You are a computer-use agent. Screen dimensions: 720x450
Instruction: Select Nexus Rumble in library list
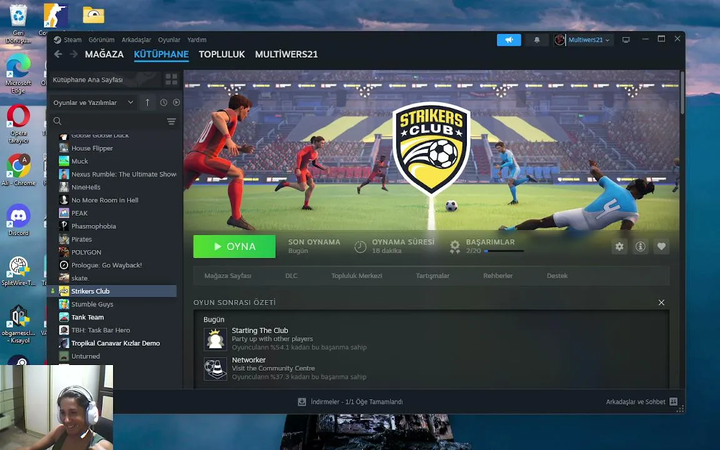pos(117,174)
